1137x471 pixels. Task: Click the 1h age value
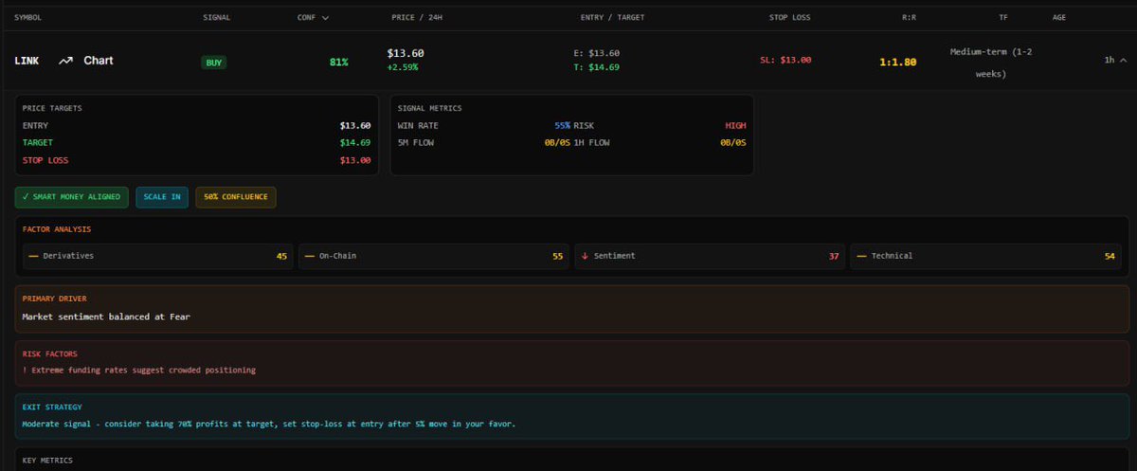click(1110, 61)
